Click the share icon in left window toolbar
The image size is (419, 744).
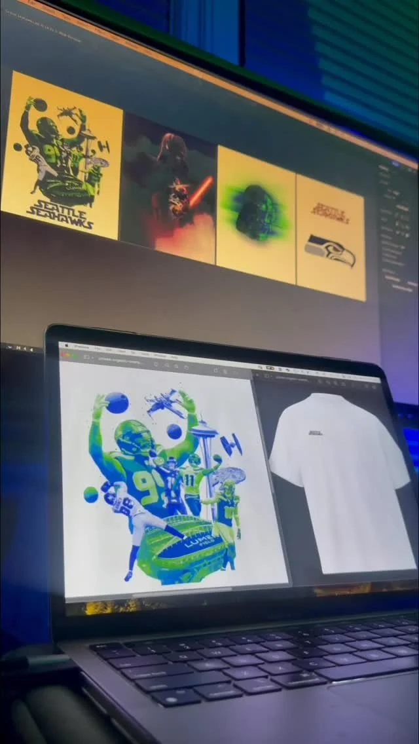tap(185, 366)
